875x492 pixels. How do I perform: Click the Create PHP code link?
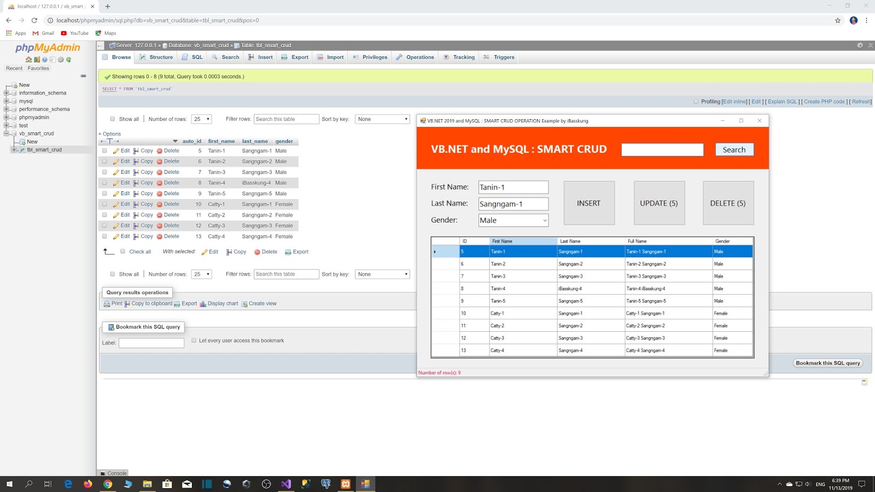(x=822, y=102)
